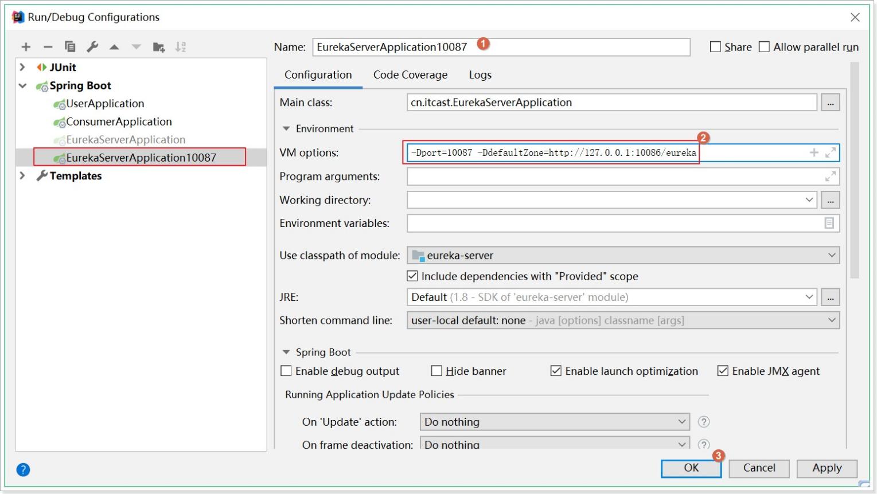Open Shorten command line dropdown

832,320
